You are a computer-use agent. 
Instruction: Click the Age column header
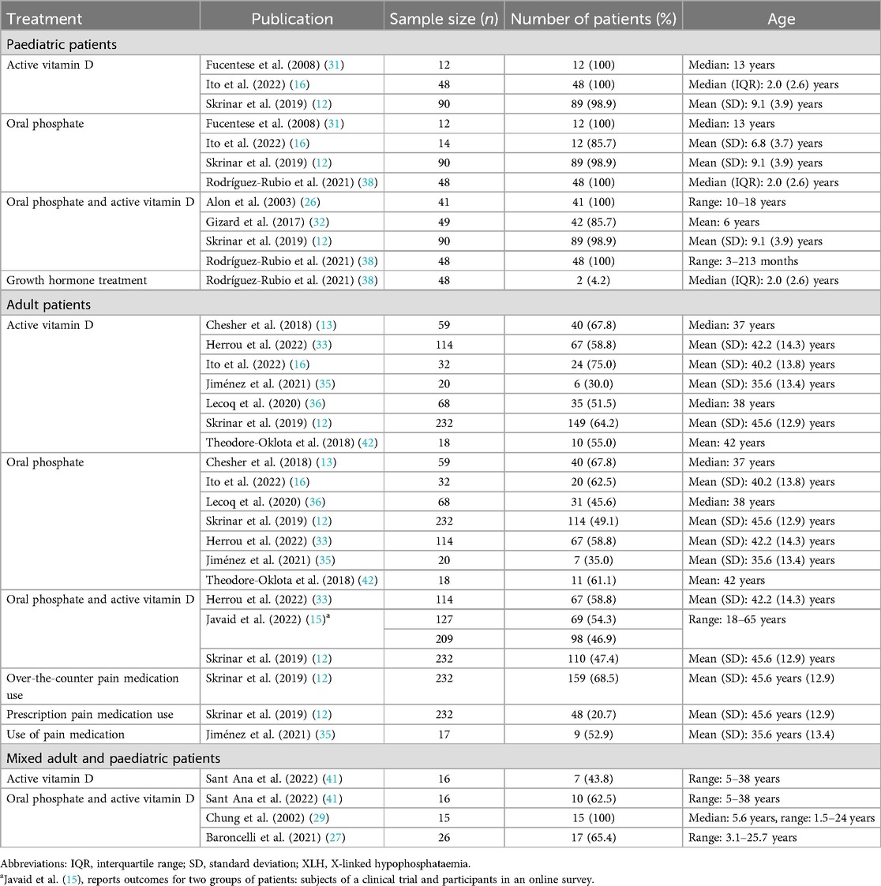point(782,19)
